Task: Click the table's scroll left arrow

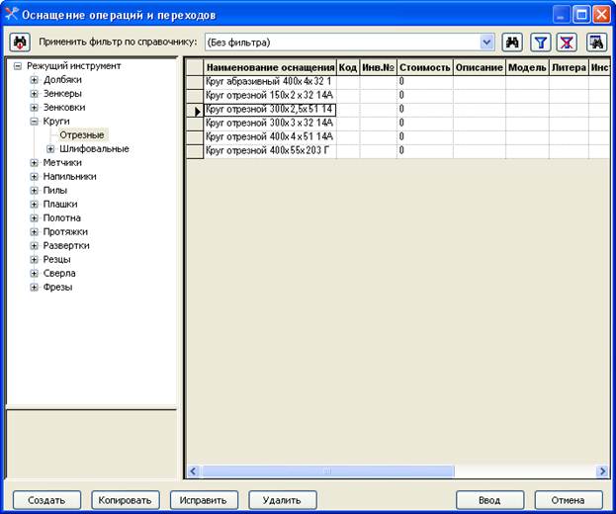Action: (x=193, y=471)
